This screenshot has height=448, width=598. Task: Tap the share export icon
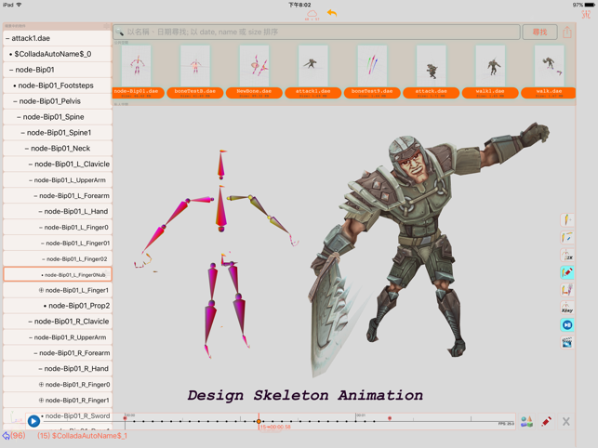click(567, 32)
